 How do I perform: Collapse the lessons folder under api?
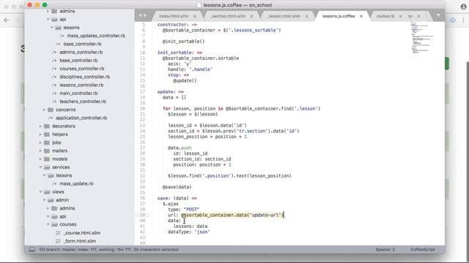[x=52, y=28]
